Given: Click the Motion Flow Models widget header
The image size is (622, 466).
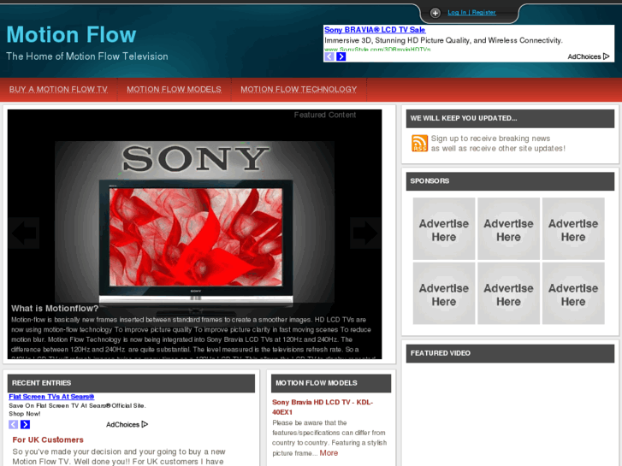Looking at the screenshot, I should [331, 383].
